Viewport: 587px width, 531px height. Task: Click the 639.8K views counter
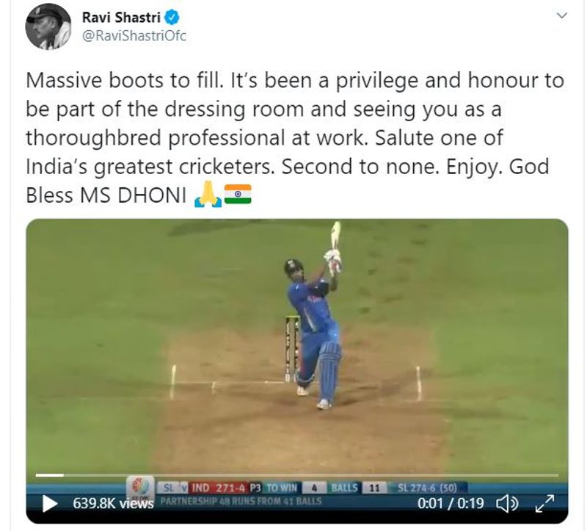coord(113,503)
